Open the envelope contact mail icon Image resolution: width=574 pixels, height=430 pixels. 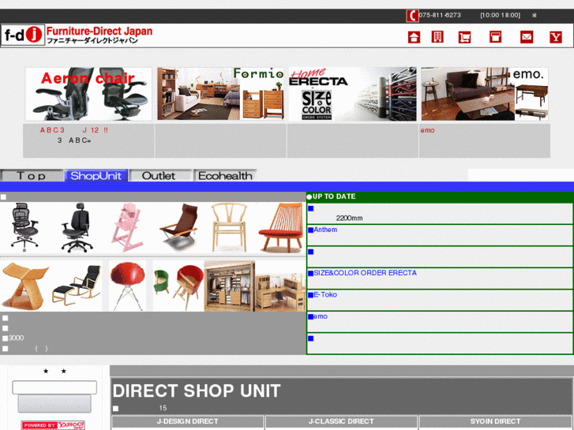coord(527,37)
